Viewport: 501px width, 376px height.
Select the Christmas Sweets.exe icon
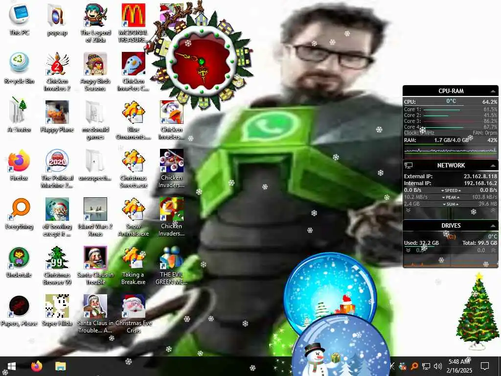(x=134, y=168)
